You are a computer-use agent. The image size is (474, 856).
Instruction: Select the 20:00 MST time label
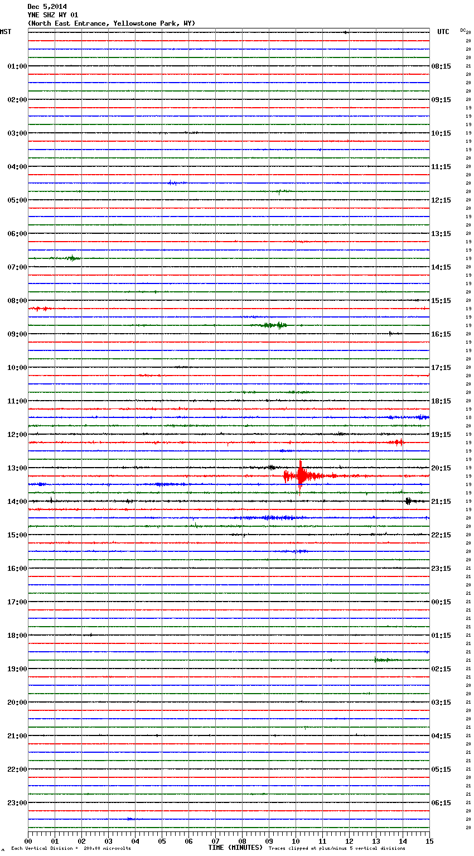click(17, 703)
